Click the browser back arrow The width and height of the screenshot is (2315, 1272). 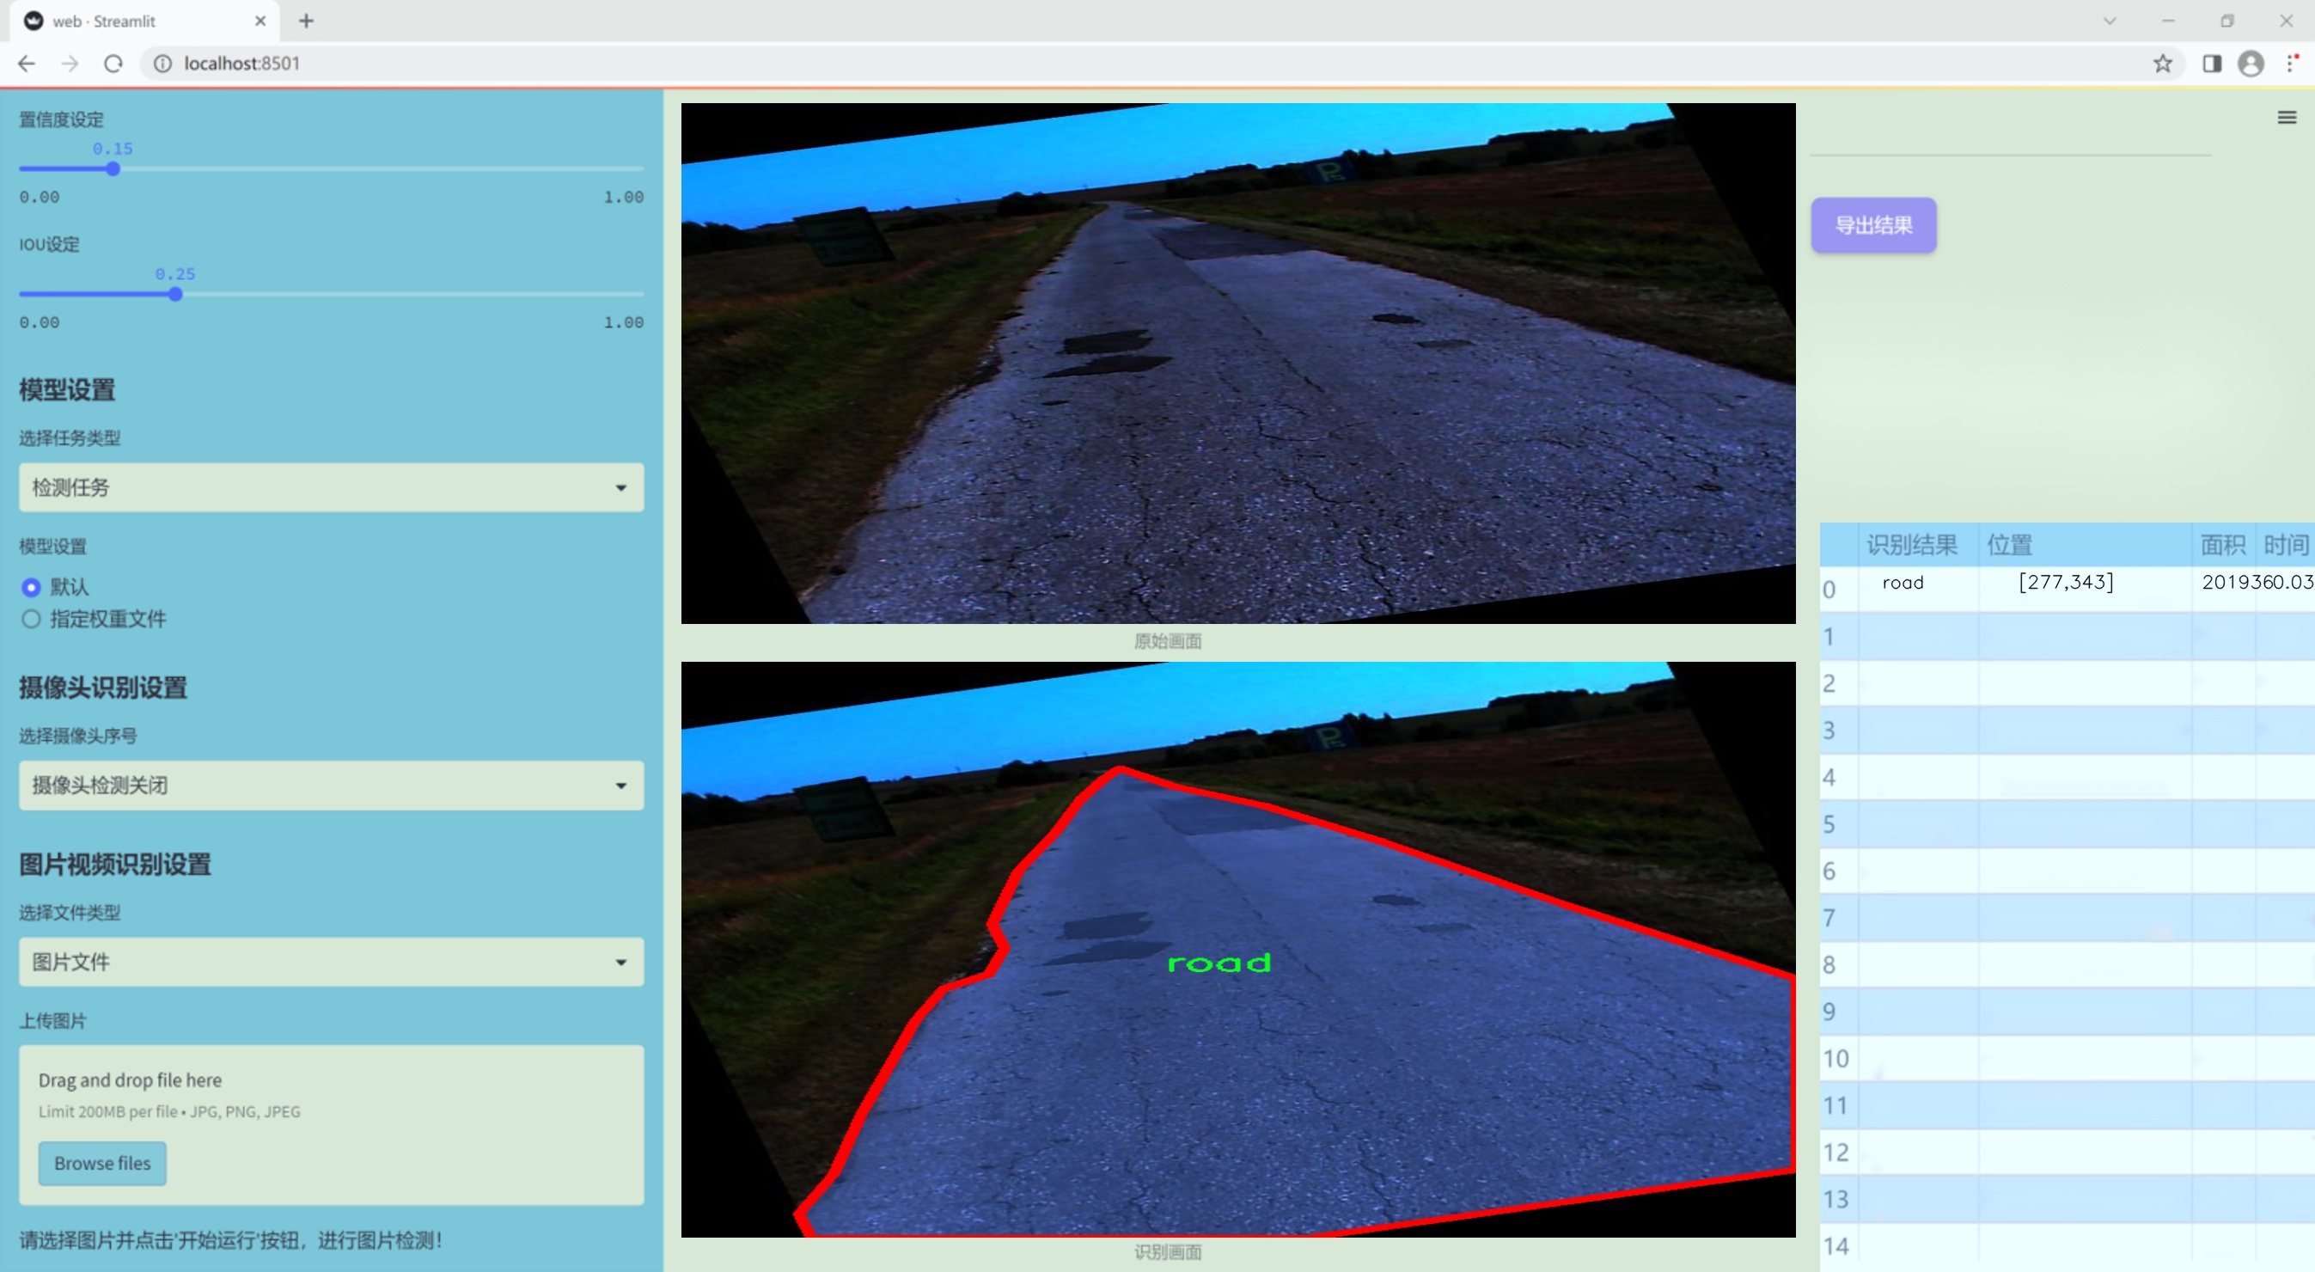[27, 63]
